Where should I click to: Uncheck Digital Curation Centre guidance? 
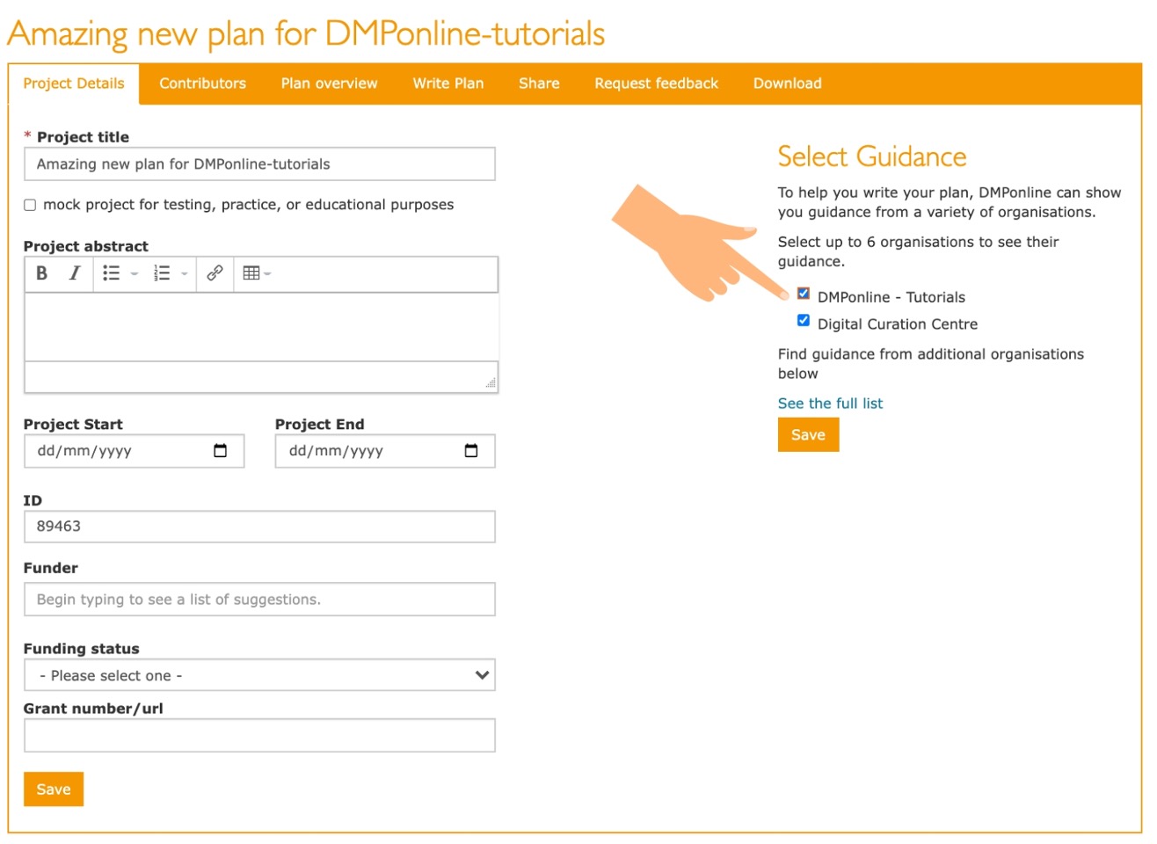[802, 320]
